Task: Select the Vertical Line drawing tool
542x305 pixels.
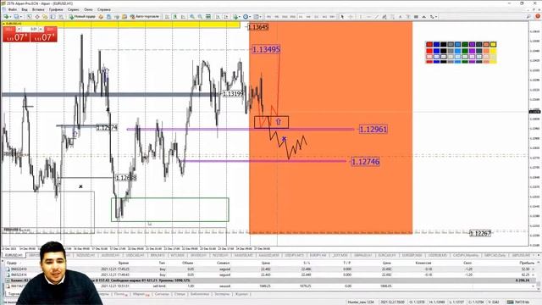Action: (361, 17)
